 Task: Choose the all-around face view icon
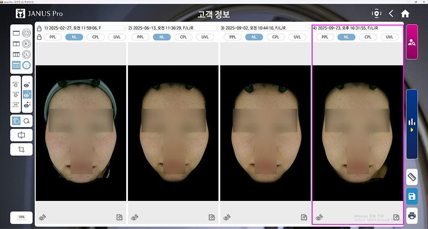tap(26, 33)
